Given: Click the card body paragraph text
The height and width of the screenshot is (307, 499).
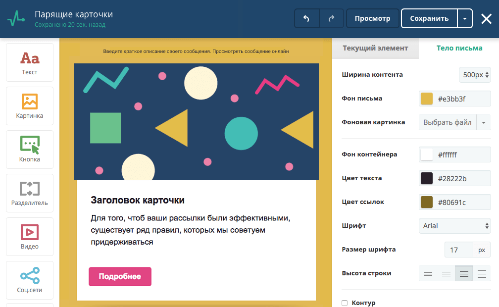Looking at the screenshot, I should point(190,230).
